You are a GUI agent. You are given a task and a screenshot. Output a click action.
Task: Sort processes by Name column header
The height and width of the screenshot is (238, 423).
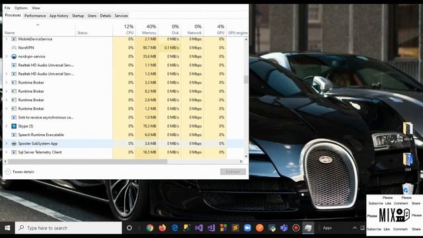(39, 29)
